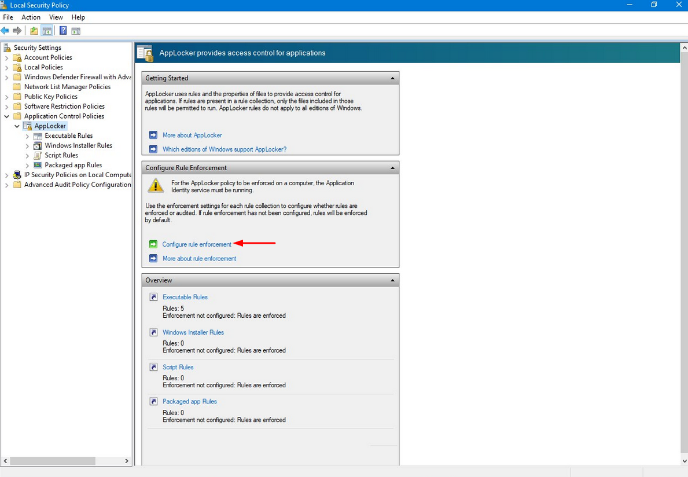The width and height of the screenshot is (688, 477).
Task: Open the View menu
Action: click(56, 17)
